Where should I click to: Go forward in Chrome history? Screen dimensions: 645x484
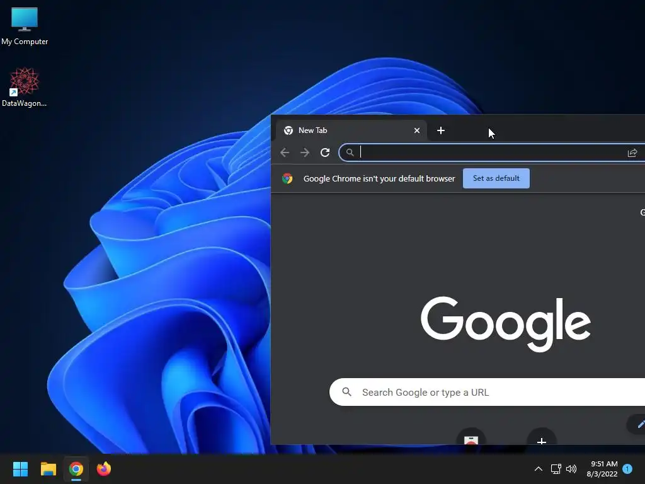pos(305,153)
